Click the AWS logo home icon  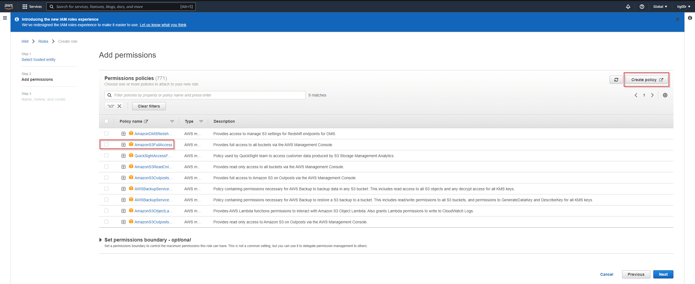(x=9, y=6)
